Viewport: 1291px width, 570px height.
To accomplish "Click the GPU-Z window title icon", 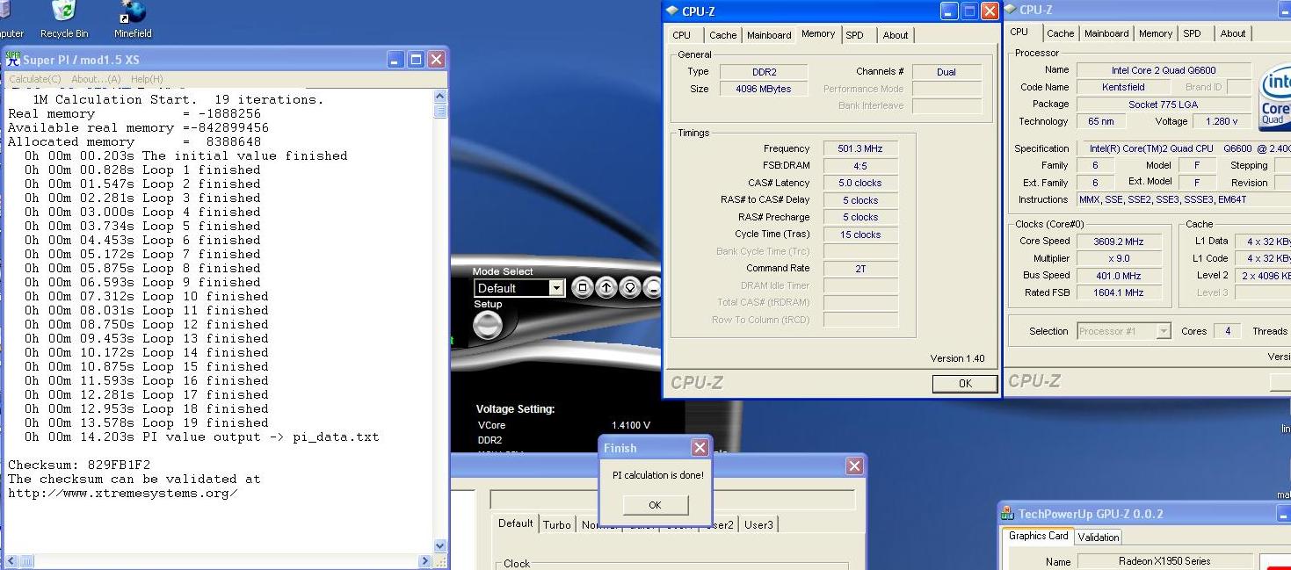I will (1009, 515).
